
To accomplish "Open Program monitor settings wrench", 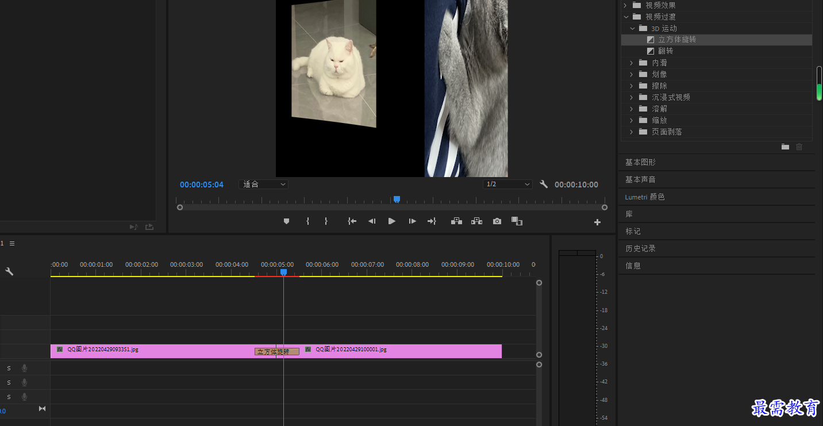I will tap(544, 185).
